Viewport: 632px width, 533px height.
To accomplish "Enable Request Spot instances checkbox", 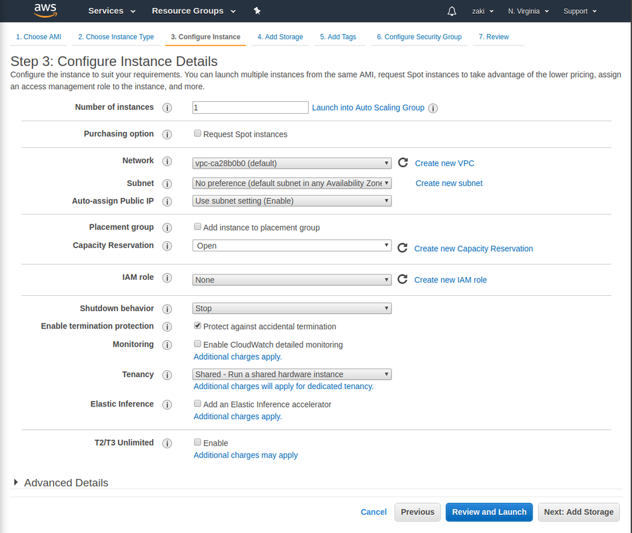I will coord(197,133).
